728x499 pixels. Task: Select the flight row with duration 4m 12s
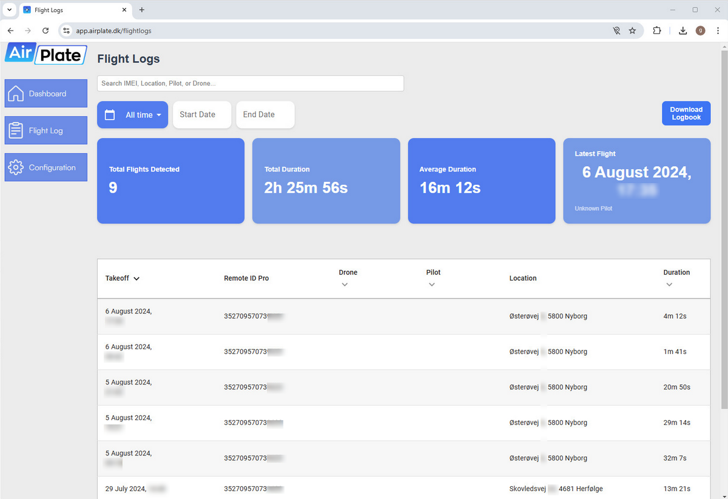(403, 316)
